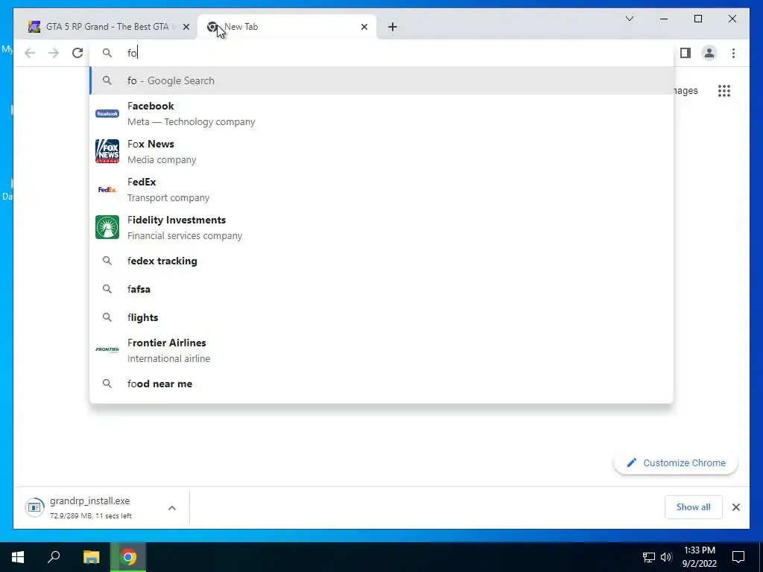Image resolution: width=763 pixels, height=572 pixels.
Task: Open the Windows Start menu
Action: coord(18,557)
